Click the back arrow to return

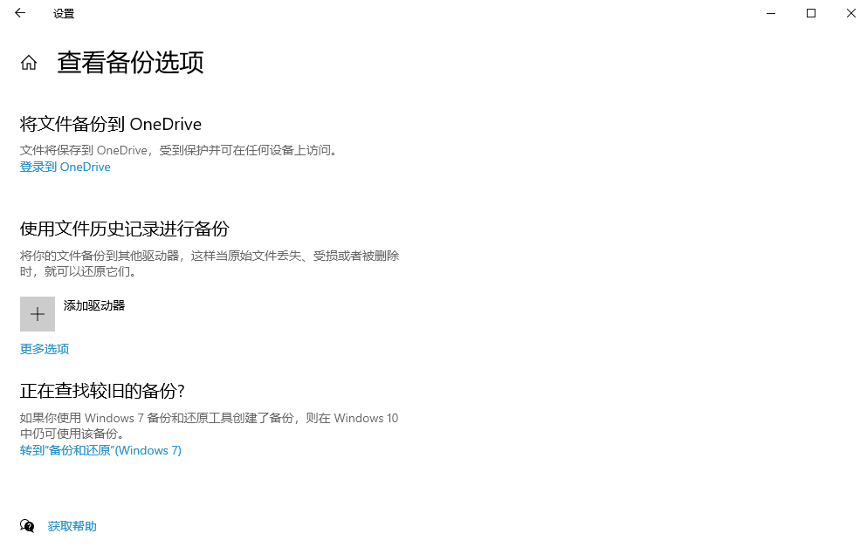tap(19, 13)
